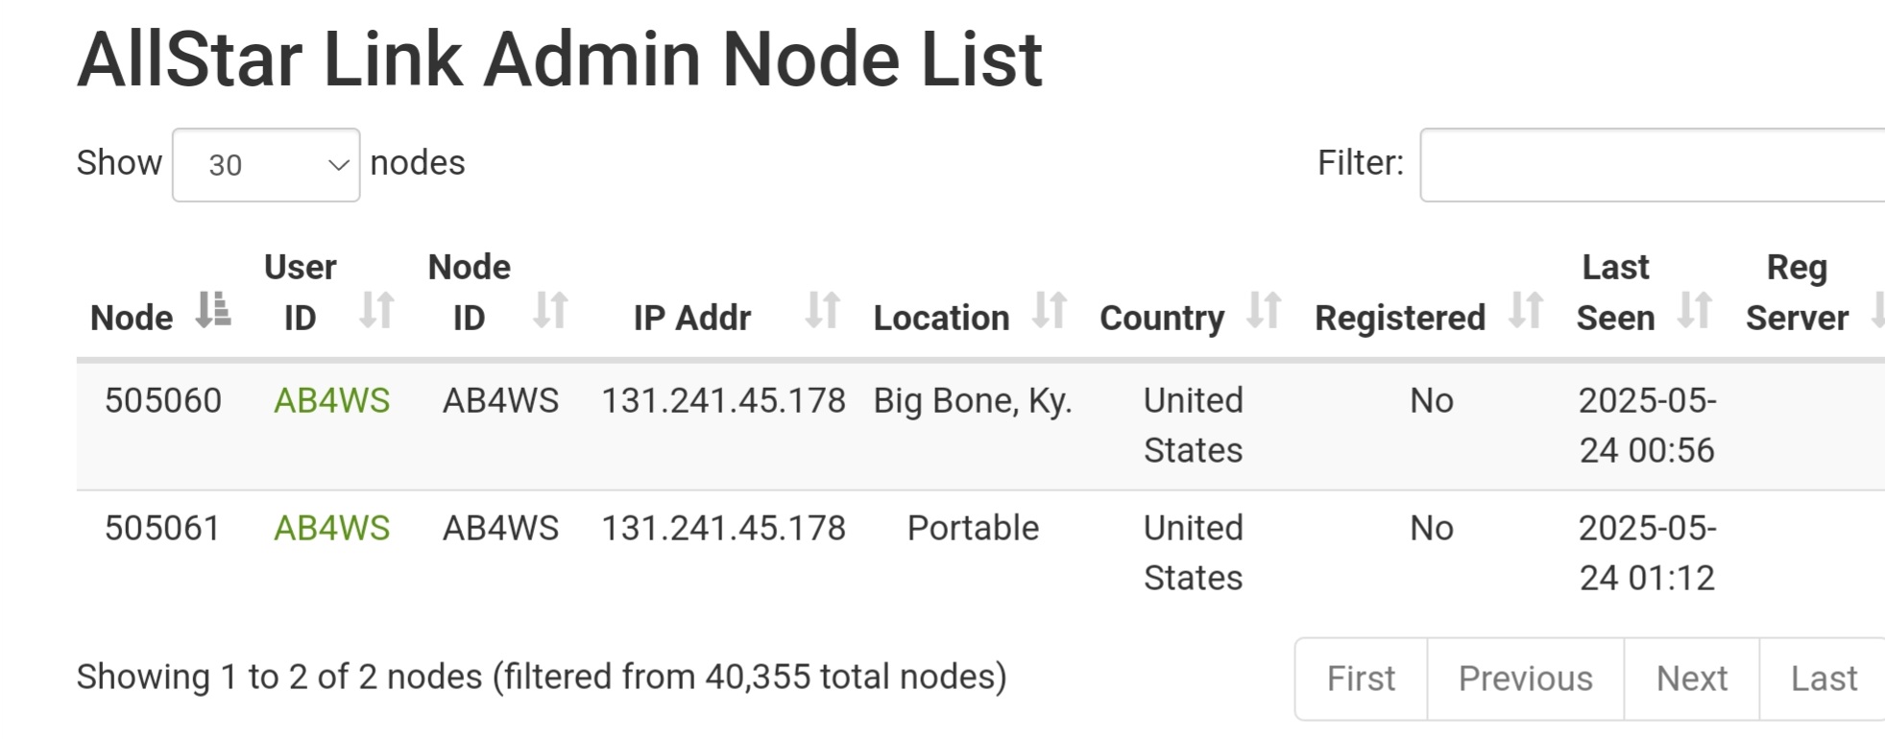Go to Next page of results
This screenshot has height=739, width=1885.
(1691, 679)
